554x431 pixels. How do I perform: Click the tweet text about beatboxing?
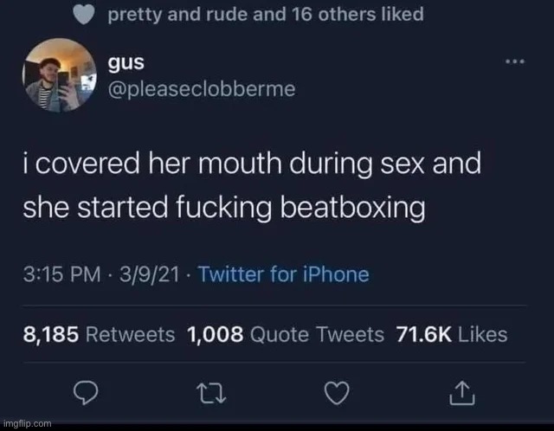pyautogui.click(x=252, y=185)
